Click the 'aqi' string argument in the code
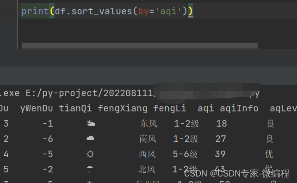Image resolution: width=297 pixels, height=183 pixels. [x=168, y=12]
